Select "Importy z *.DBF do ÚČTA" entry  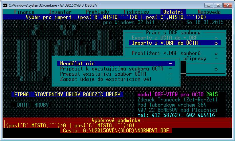175,43
